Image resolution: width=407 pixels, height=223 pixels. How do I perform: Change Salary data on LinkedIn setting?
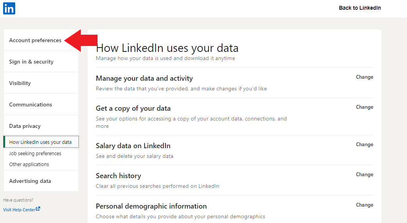click(364, 145)
